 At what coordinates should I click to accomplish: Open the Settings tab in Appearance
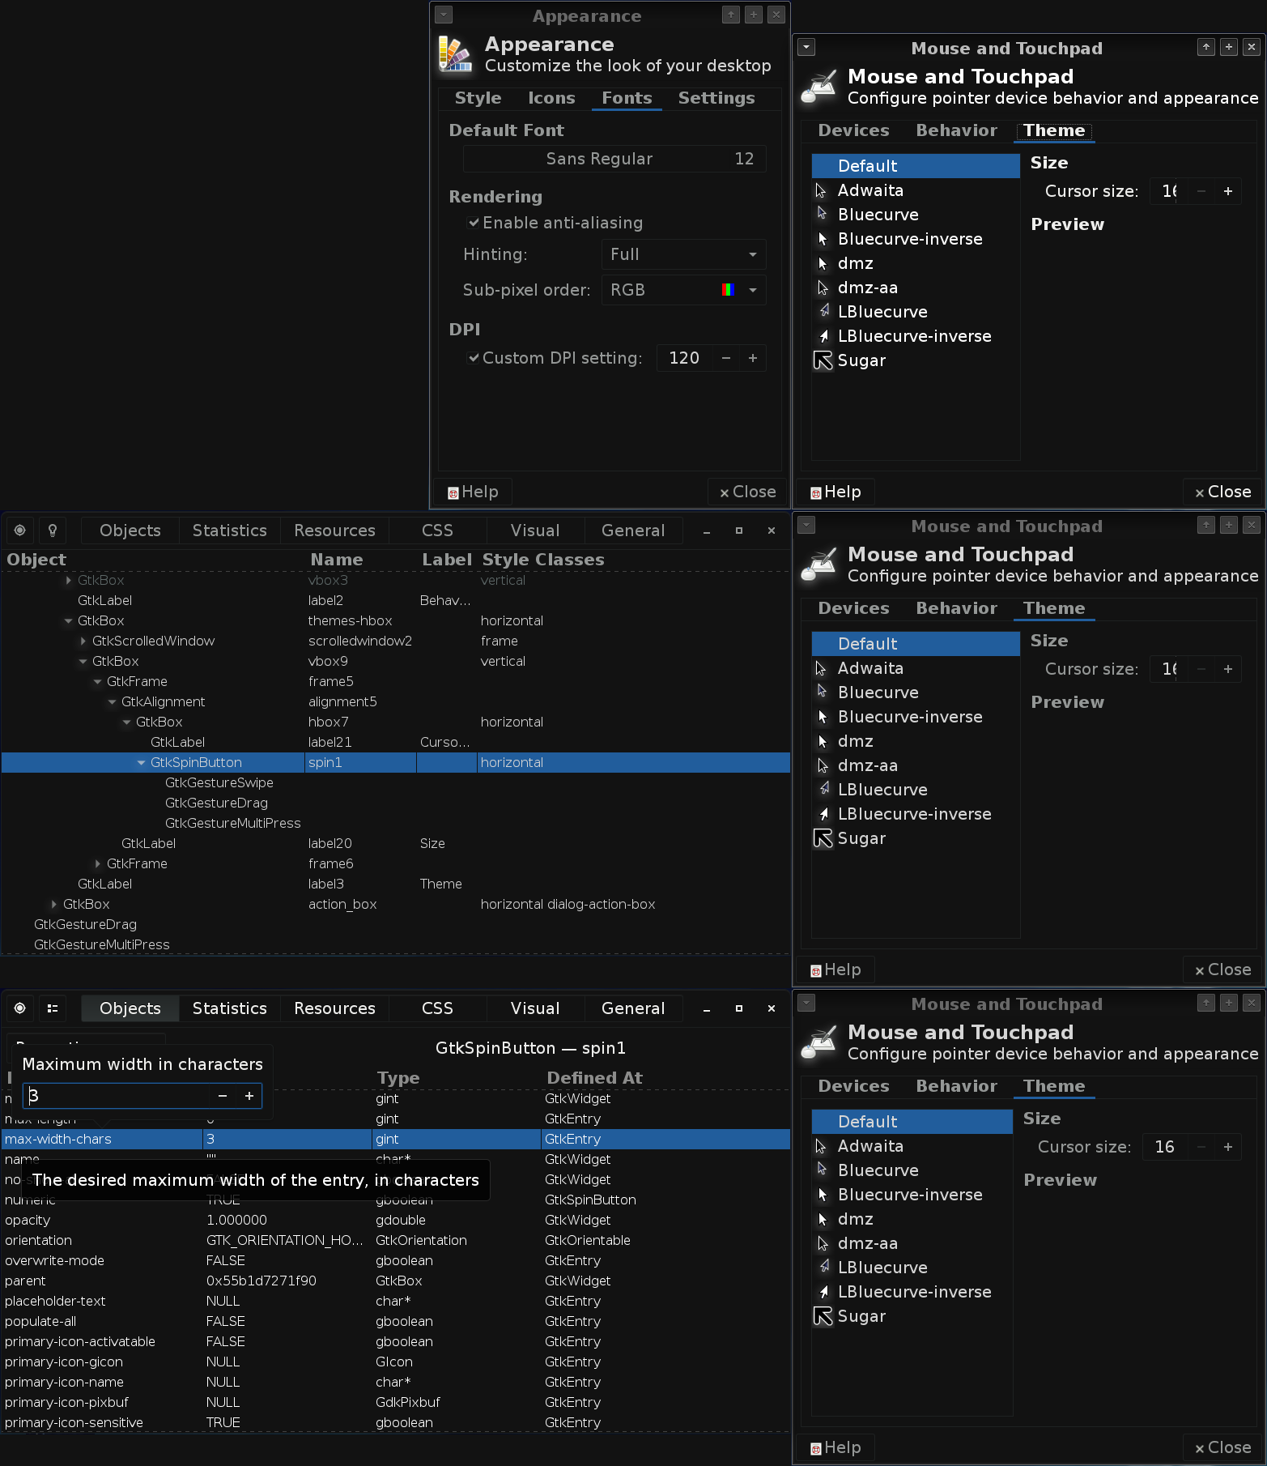click(x=716, y=98)
